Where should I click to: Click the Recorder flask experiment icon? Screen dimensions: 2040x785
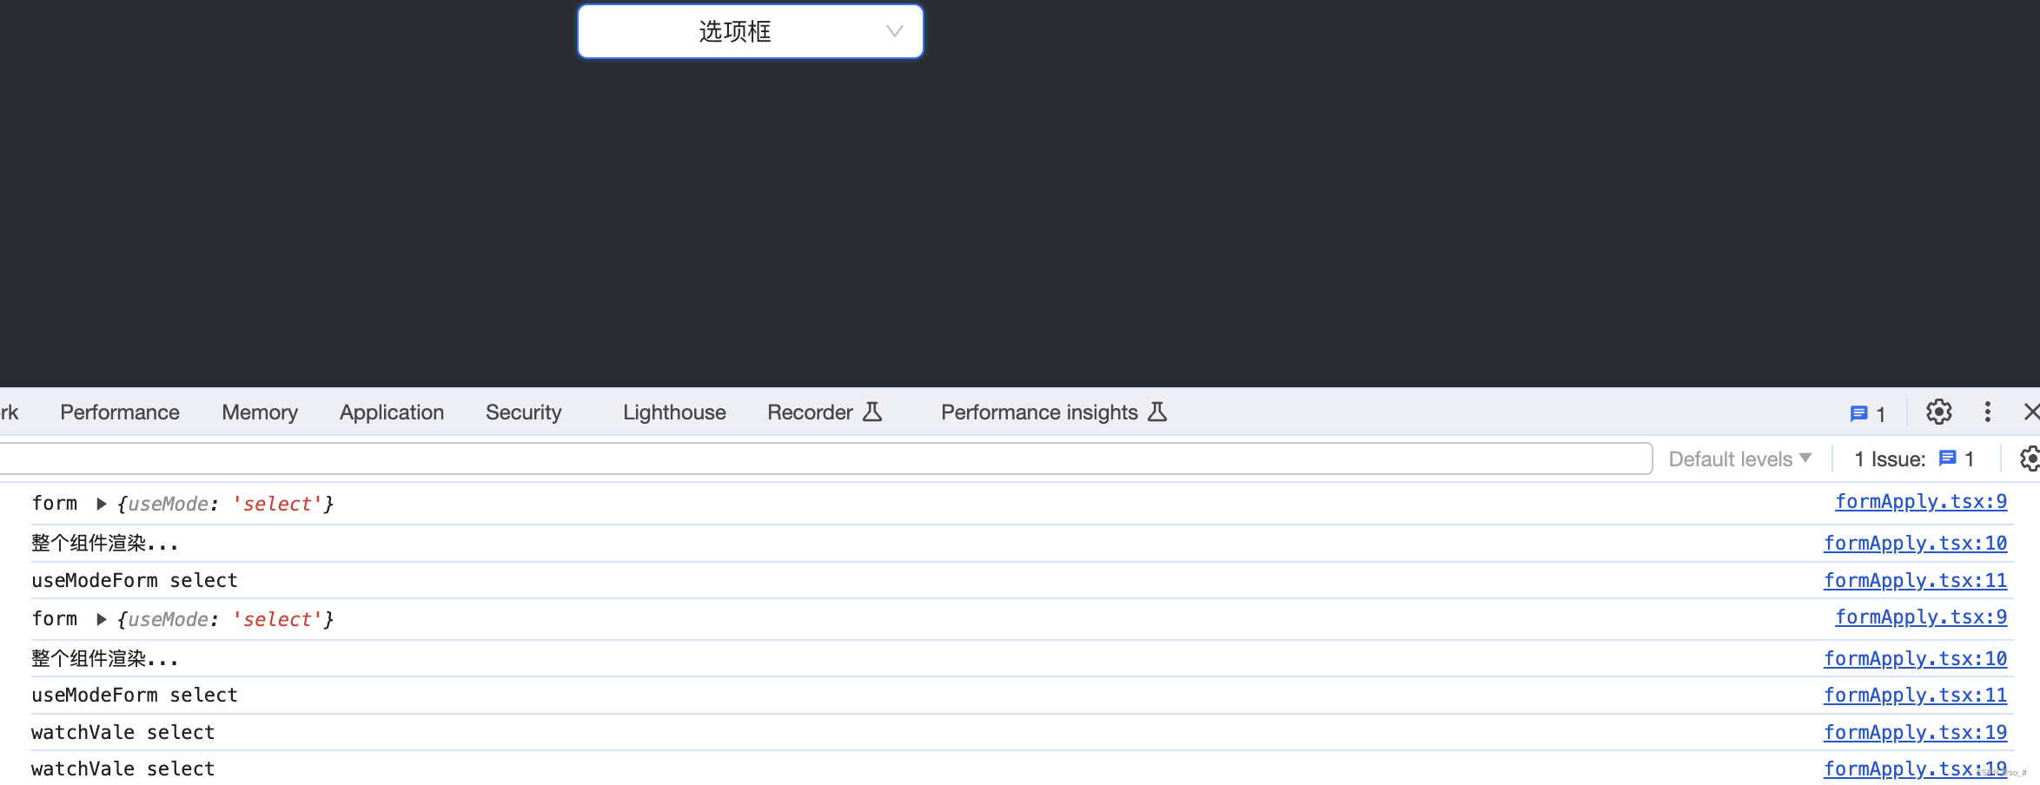coord(872,412)
